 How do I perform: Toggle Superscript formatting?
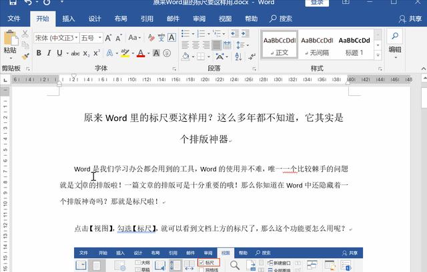97,53
